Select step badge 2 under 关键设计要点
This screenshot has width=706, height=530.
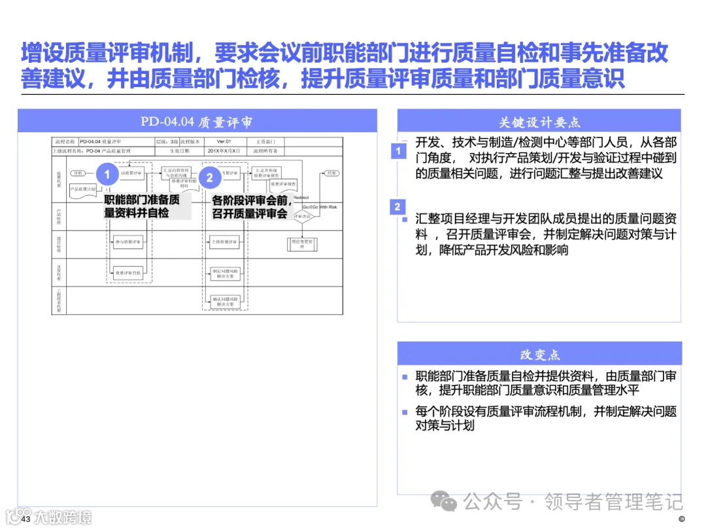click(397, 207)
